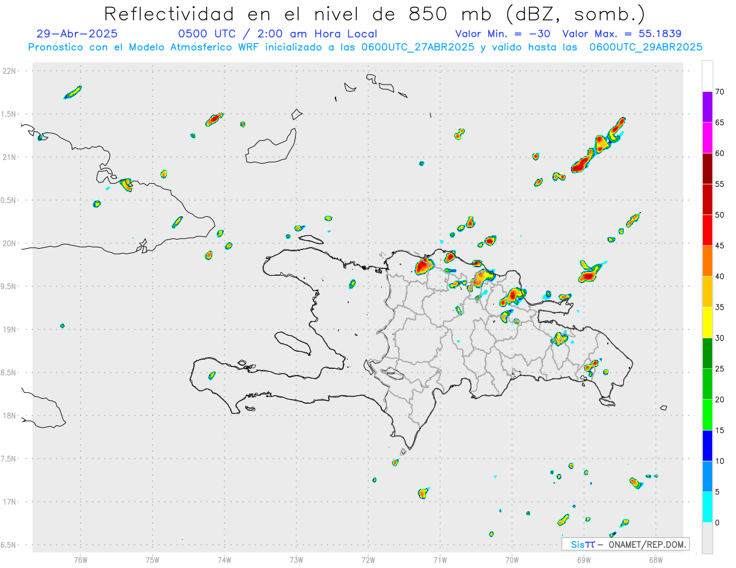Image resolution: width=736 pixels, height=568 pixels.
Task: Click the colorbar label '35'
Action: [719, 307]
